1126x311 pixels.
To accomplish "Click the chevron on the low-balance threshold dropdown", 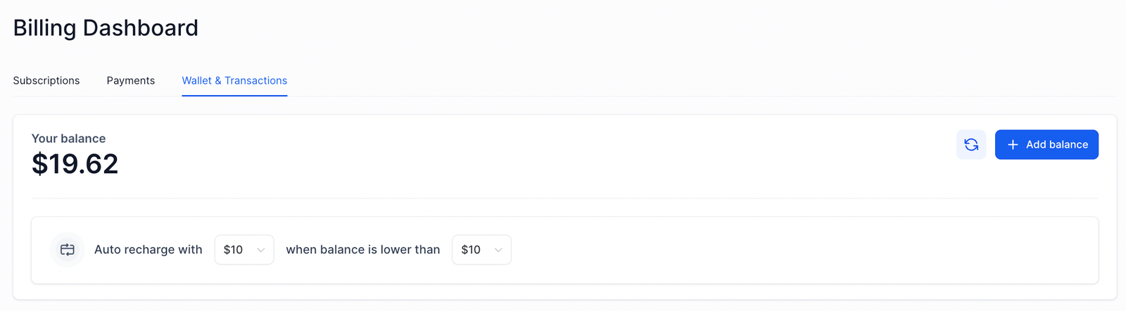I will [498, 250].
